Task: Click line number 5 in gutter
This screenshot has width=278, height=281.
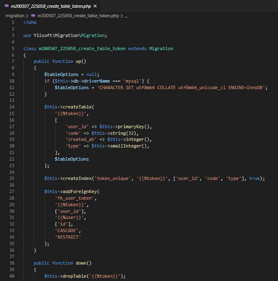Action: [13, 48]
